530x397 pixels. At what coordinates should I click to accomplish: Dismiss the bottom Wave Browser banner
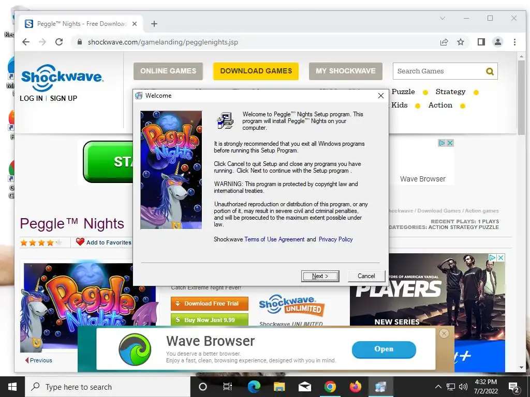[x=444, y=333]
